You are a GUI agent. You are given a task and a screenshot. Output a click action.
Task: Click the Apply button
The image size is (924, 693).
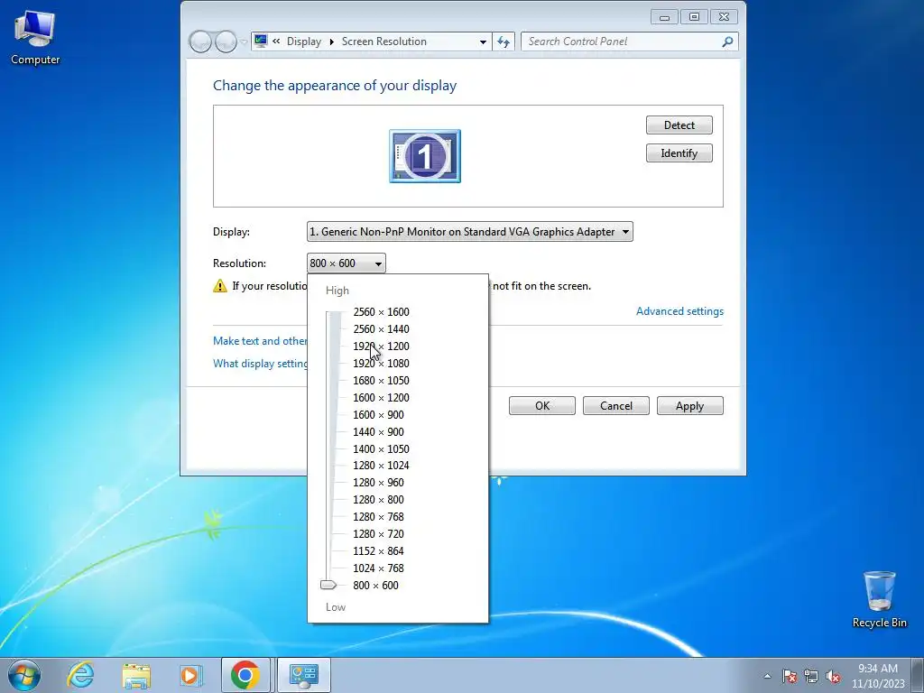click(689, 405)
